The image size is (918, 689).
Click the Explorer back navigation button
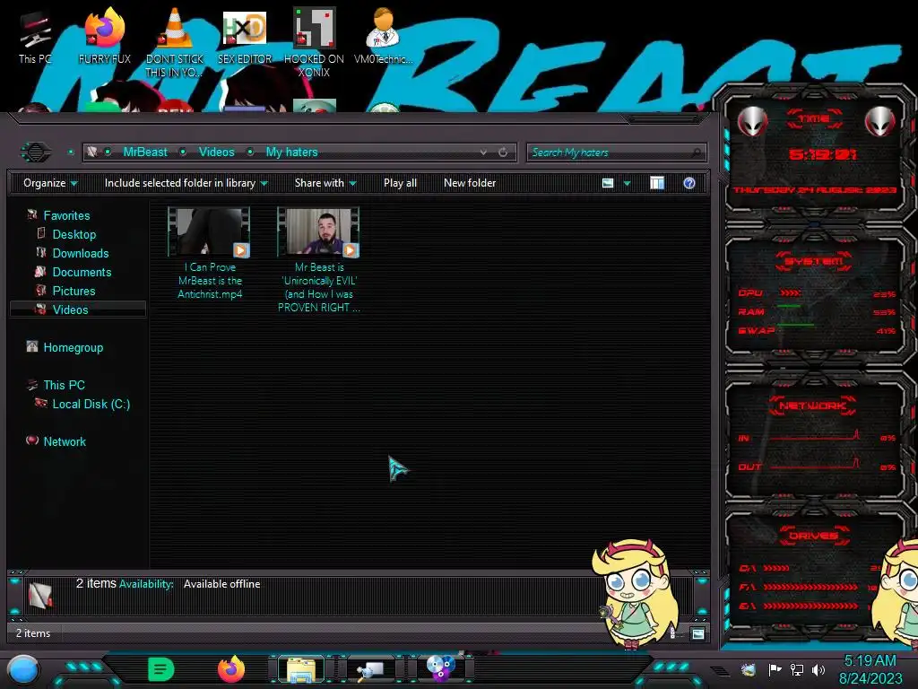(x=36, y=153)
